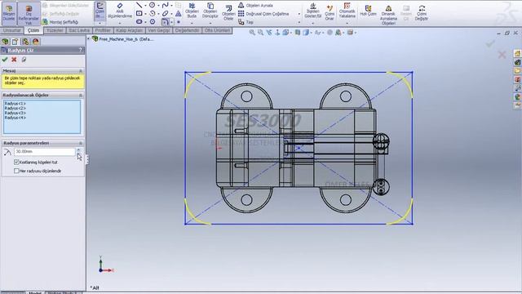Image resolution: width=522 pixels, height=294 pixels.
Task: Click the Dinamik Aynalama Objeleri tool
Action: coord(388,15)
